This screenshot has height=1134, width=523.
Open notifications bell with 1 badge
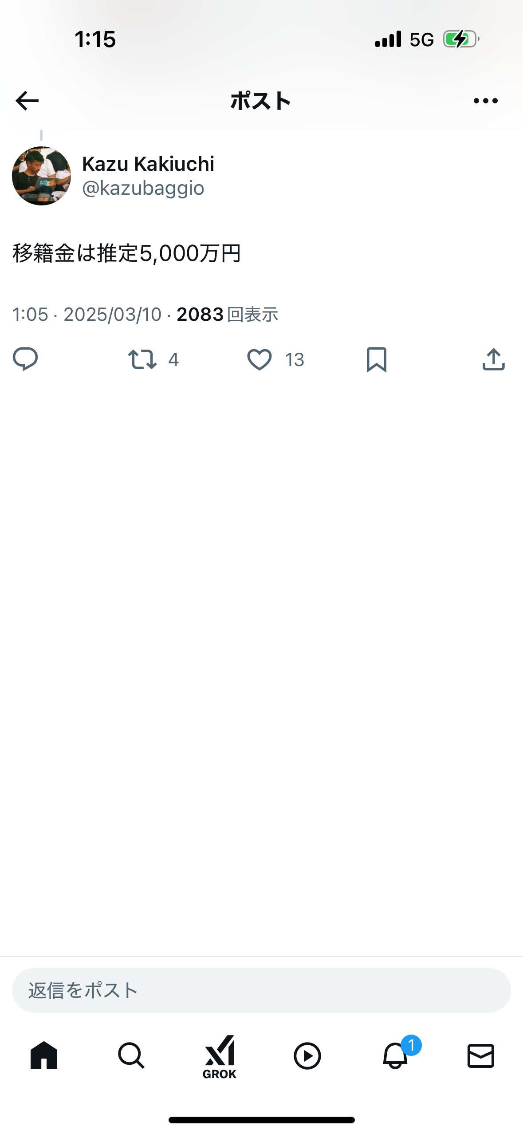coord(395,1055)
